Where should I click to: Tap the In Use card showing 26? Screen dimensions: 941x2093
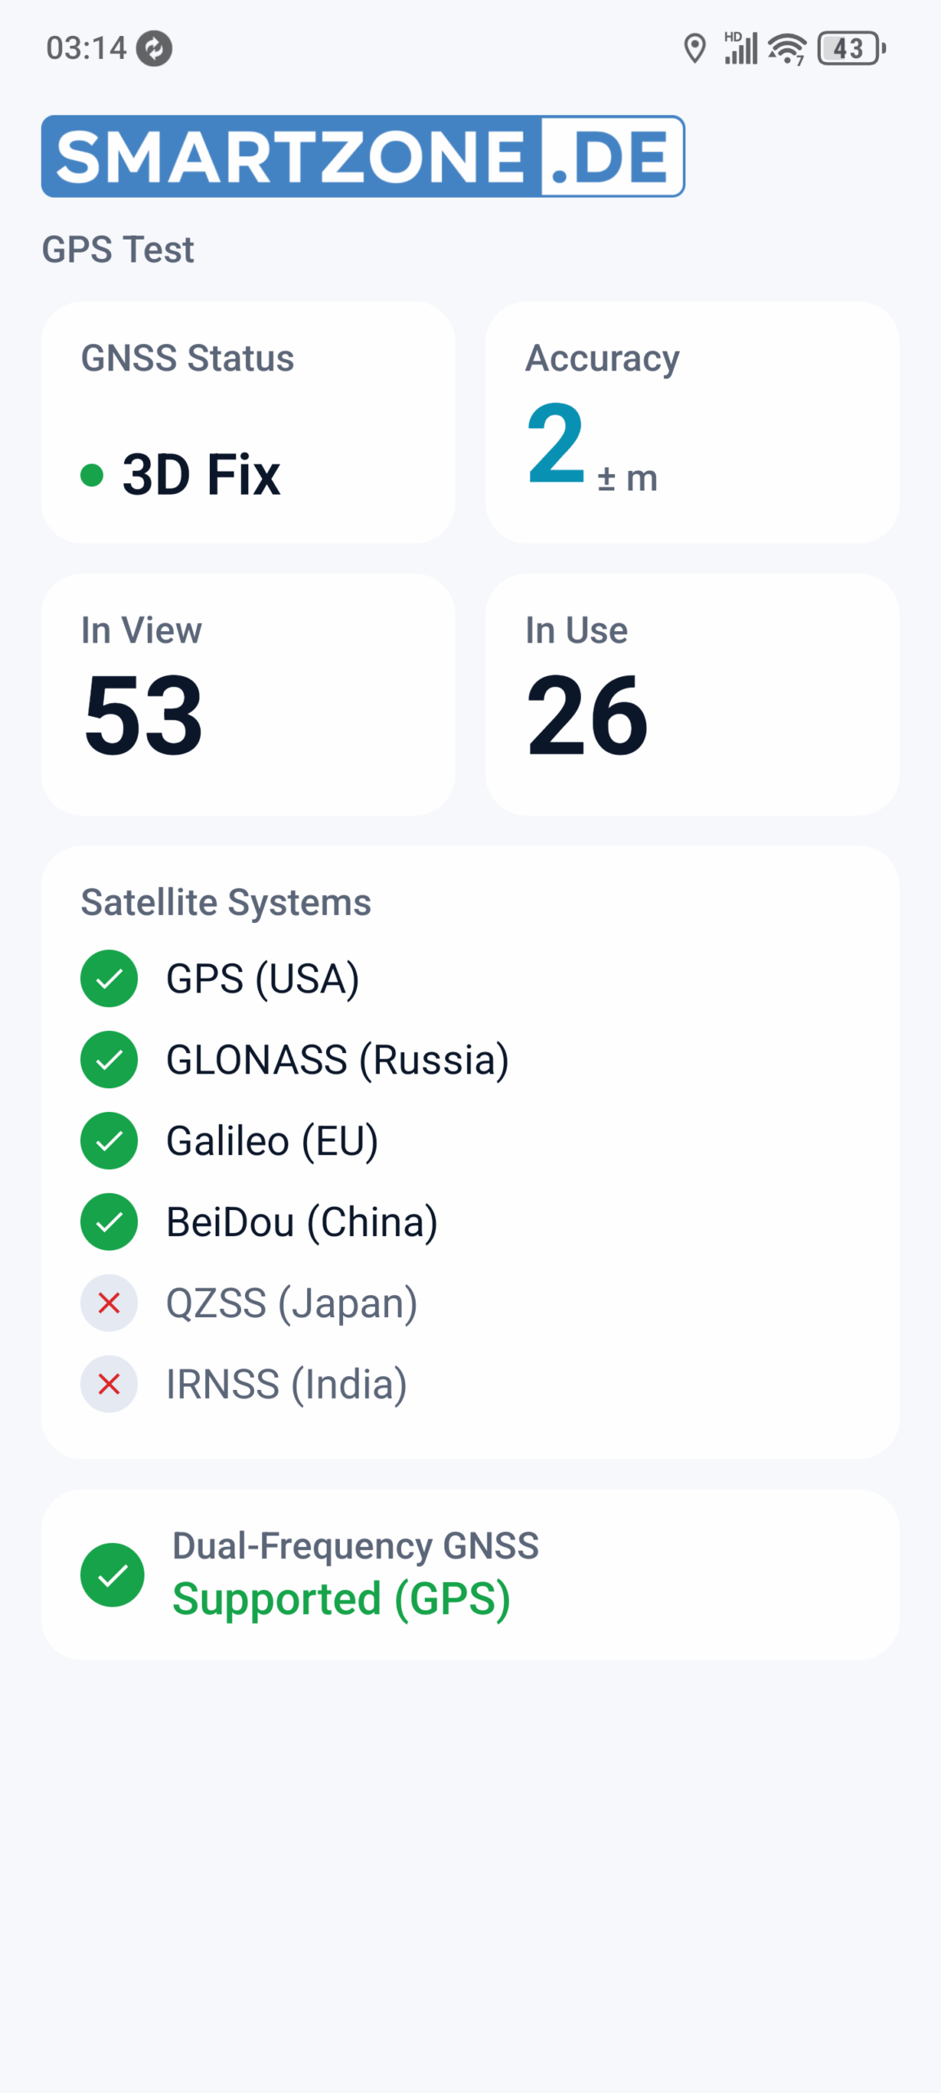point(693,694)
